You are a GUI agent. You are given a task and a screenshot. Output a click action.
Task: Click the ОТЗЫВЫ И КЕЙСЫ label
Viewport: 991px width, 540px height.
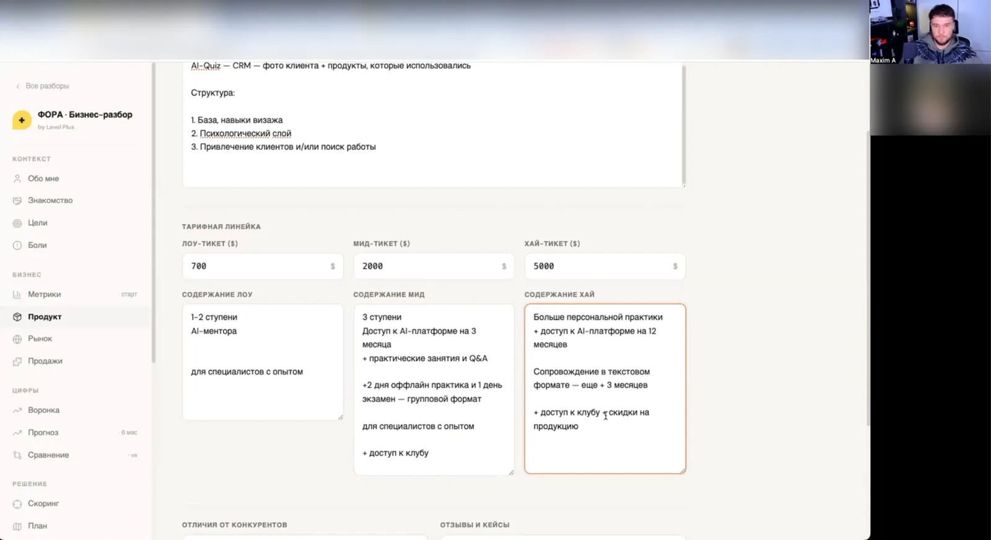[475, 525]
